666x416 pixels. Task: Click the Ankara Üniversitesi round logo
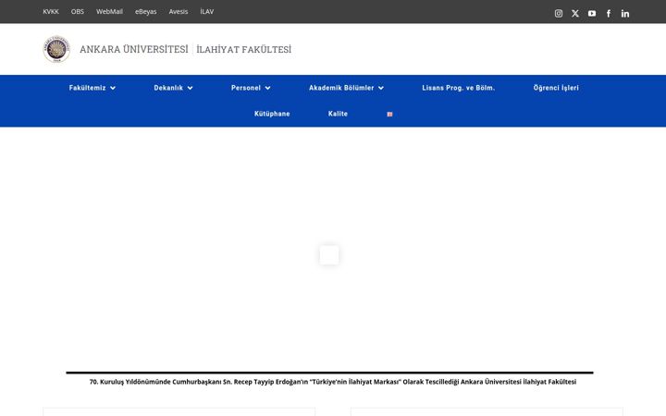click(56, 49)
